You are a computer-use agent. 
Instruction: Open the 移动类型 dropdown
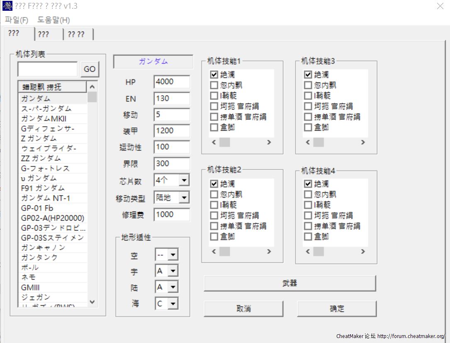pos(184,198)
